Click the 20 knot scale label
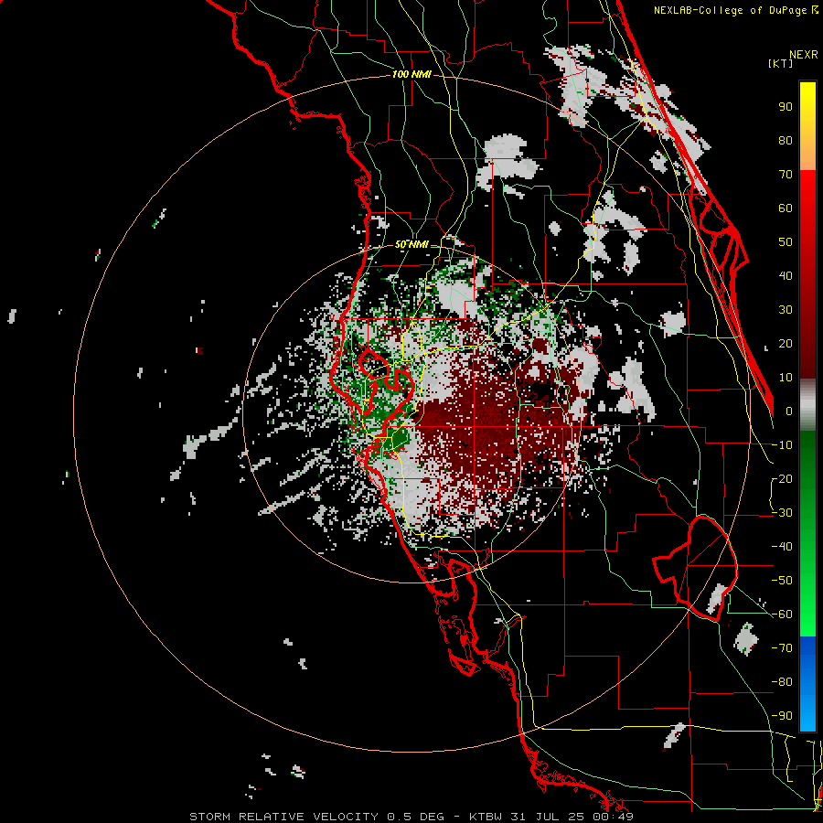823x823 pixels. pyautogui.click(x=786, y=343)
